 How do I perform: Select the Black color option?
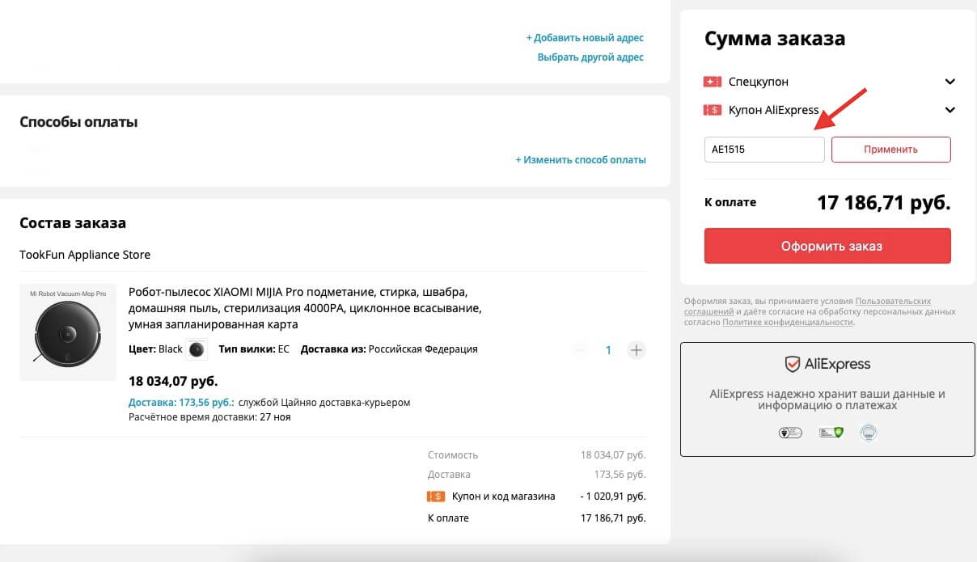click(195, 349)
